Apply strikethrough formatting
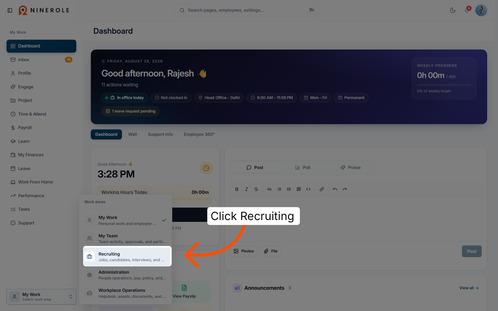498x311 pixels. coord(256,189)
